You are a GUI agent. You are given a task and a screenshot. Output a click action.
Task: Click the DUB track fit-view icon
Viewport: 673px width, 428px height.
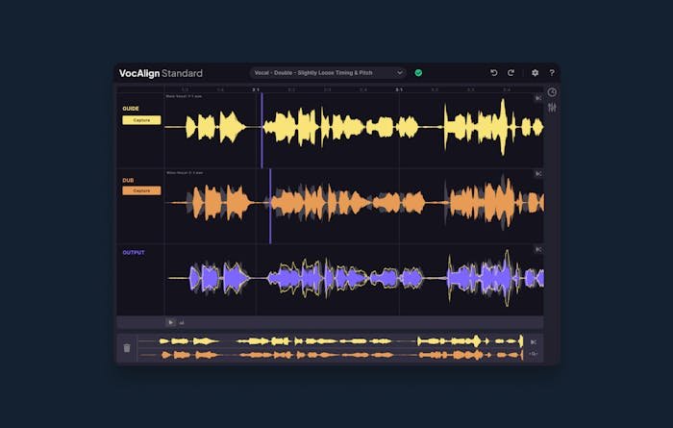538,174
